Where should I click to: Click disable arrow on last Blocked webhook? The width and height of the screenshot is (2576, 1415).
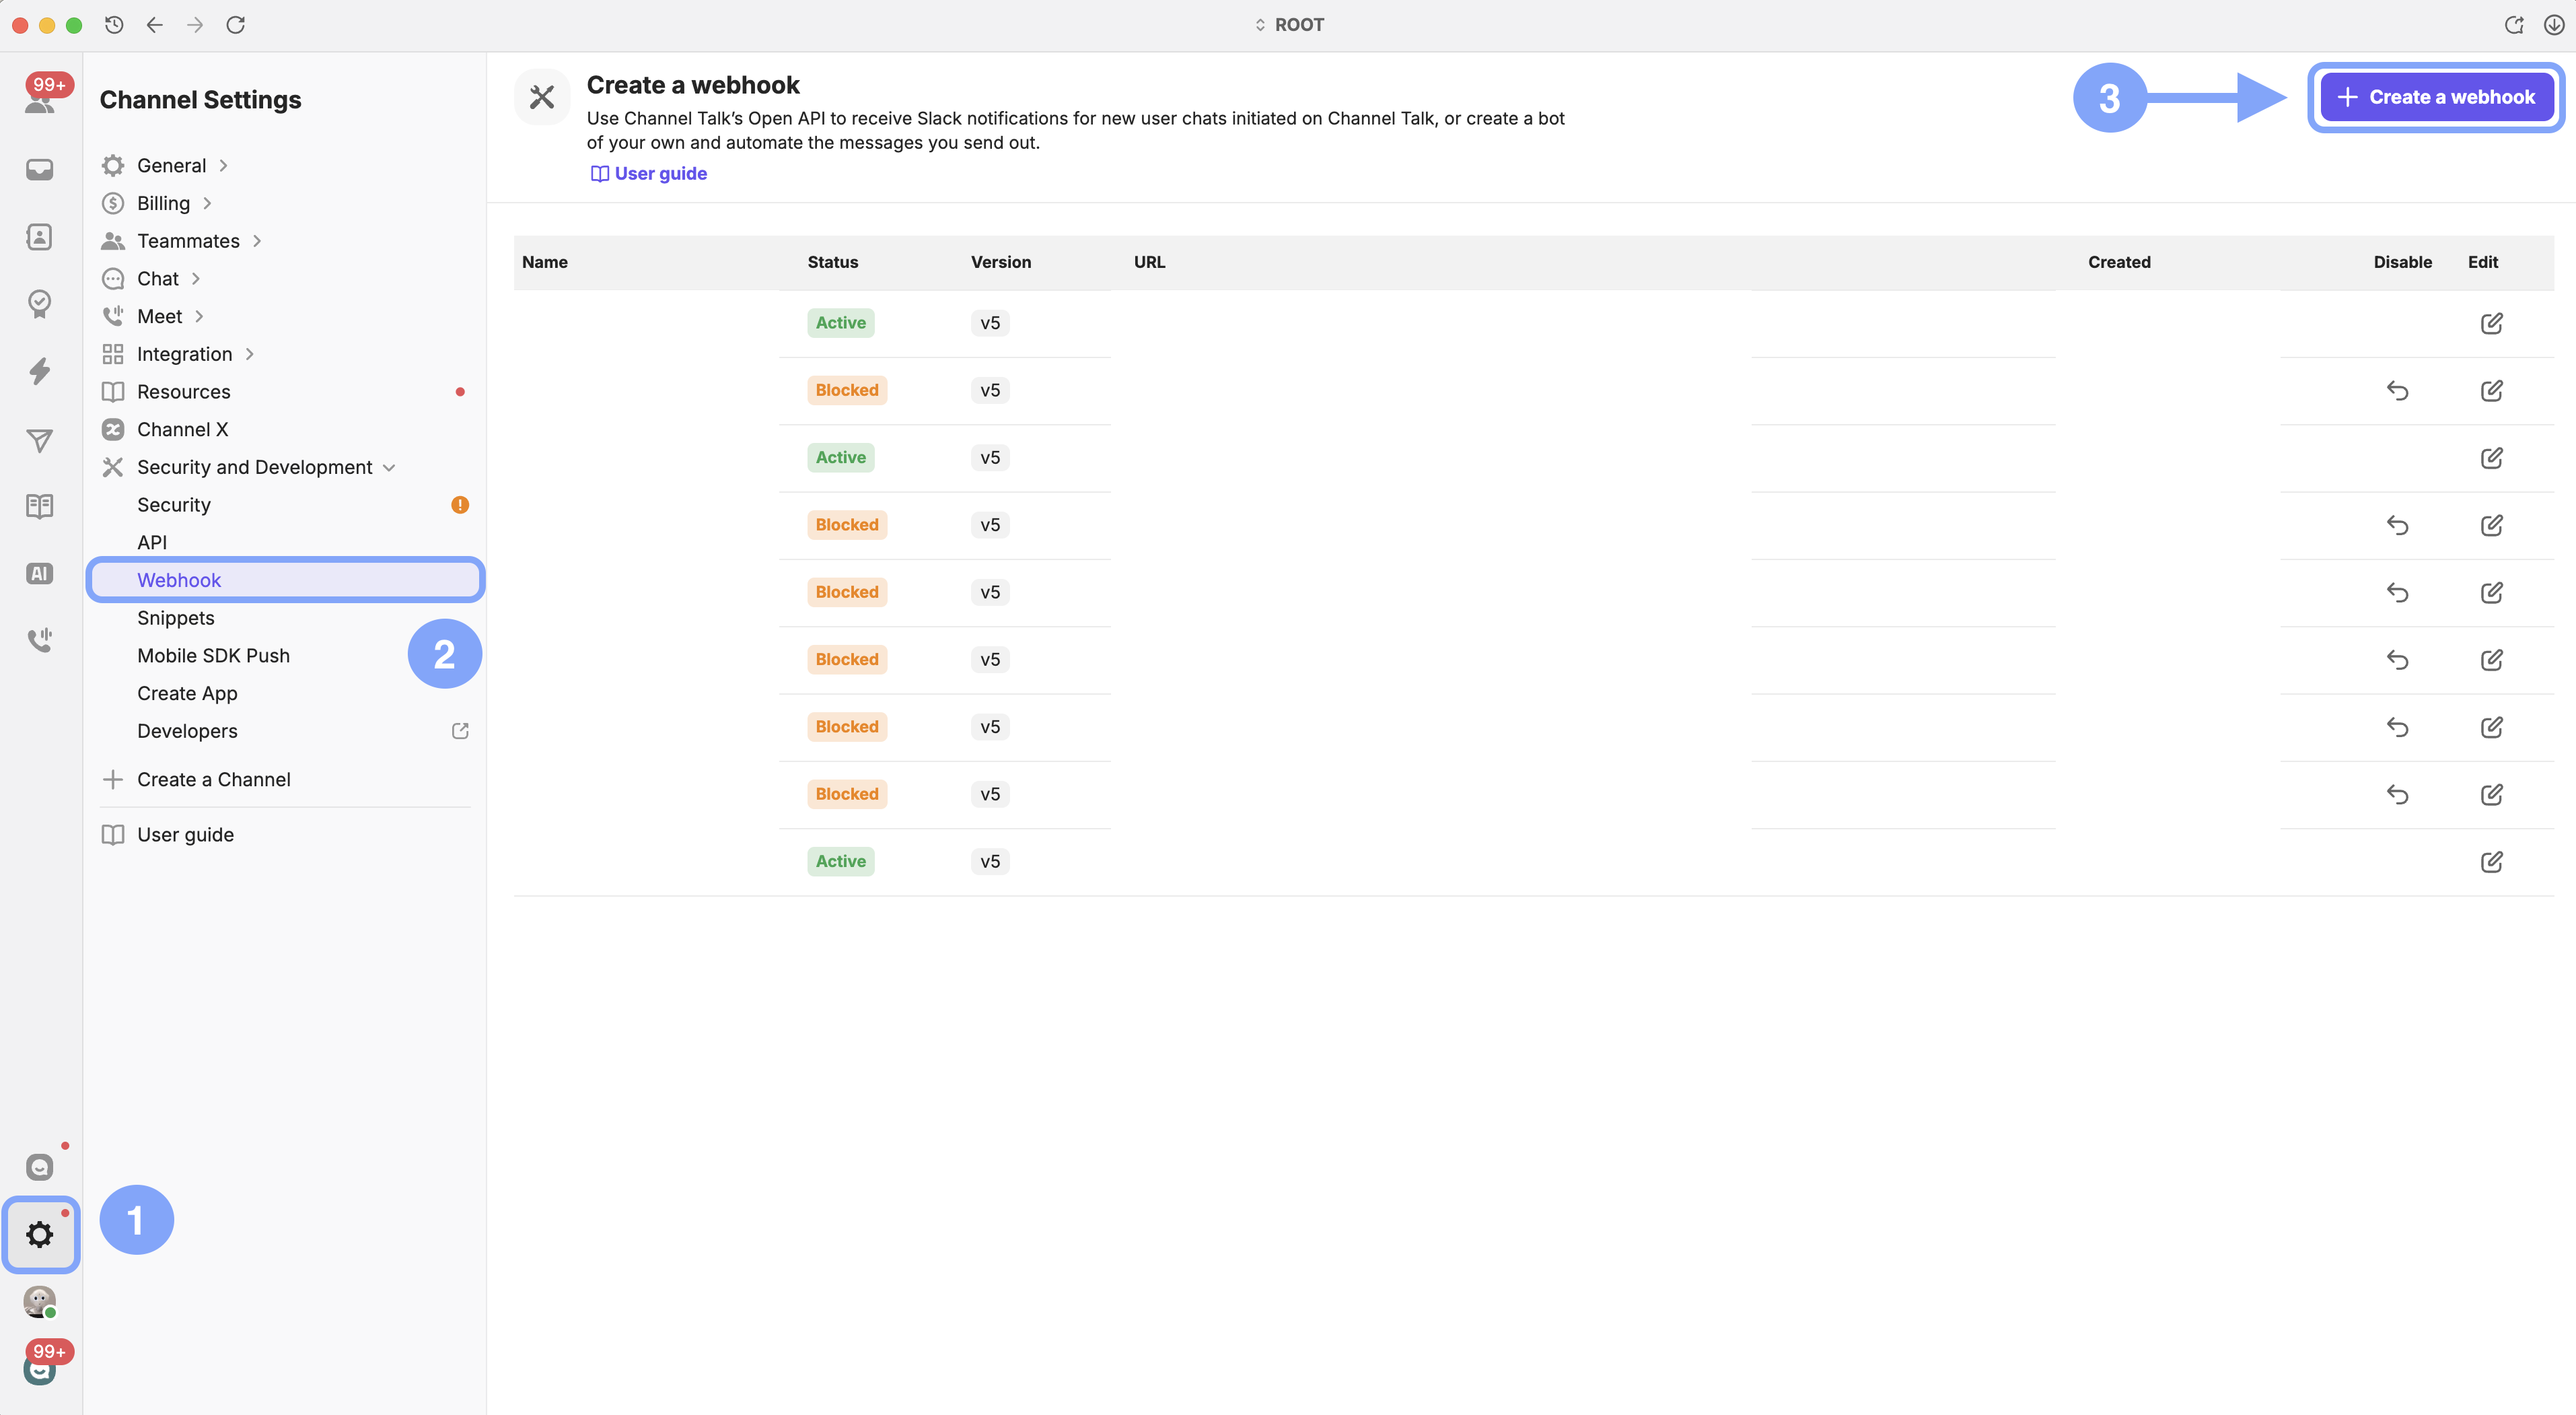pyautogui.click(x=2397, y=794)
